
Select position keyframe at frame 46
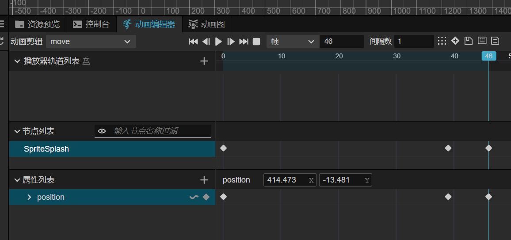[x=488, y=197]
